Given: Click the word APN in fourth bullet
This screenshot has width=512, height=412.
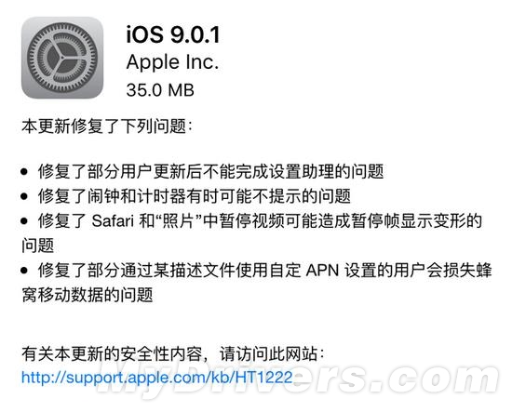Looking at the screenshot, I should click(322, 271).
